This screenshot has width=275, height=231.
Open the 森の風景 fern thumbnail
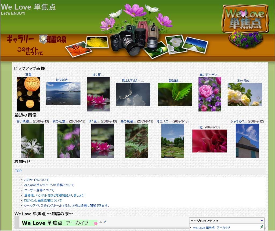pos(137,141)
